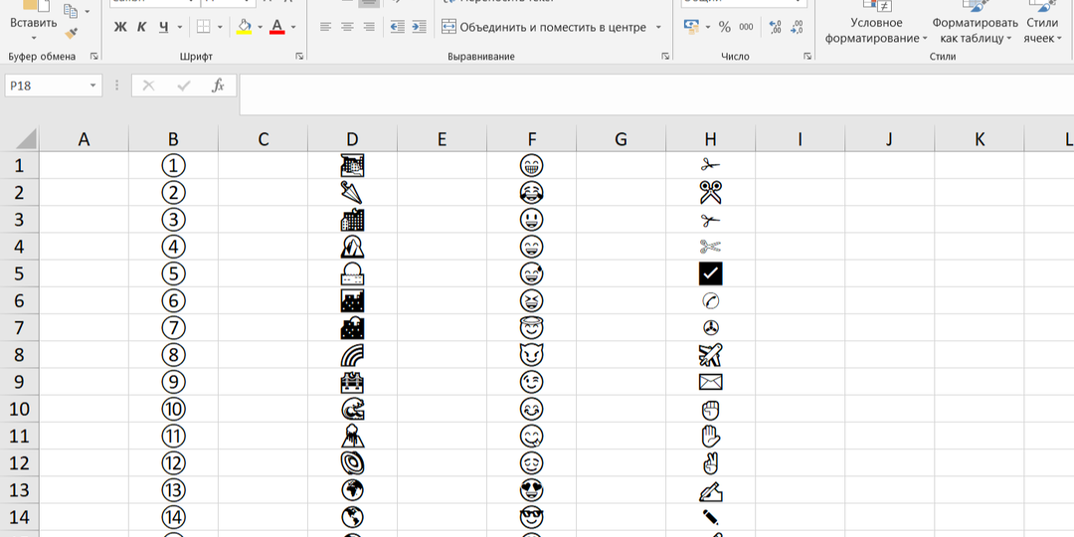Click the formula bar cancel X
Screen dimensions: 1074x537
pyautogui.click(x=148, y=86)
